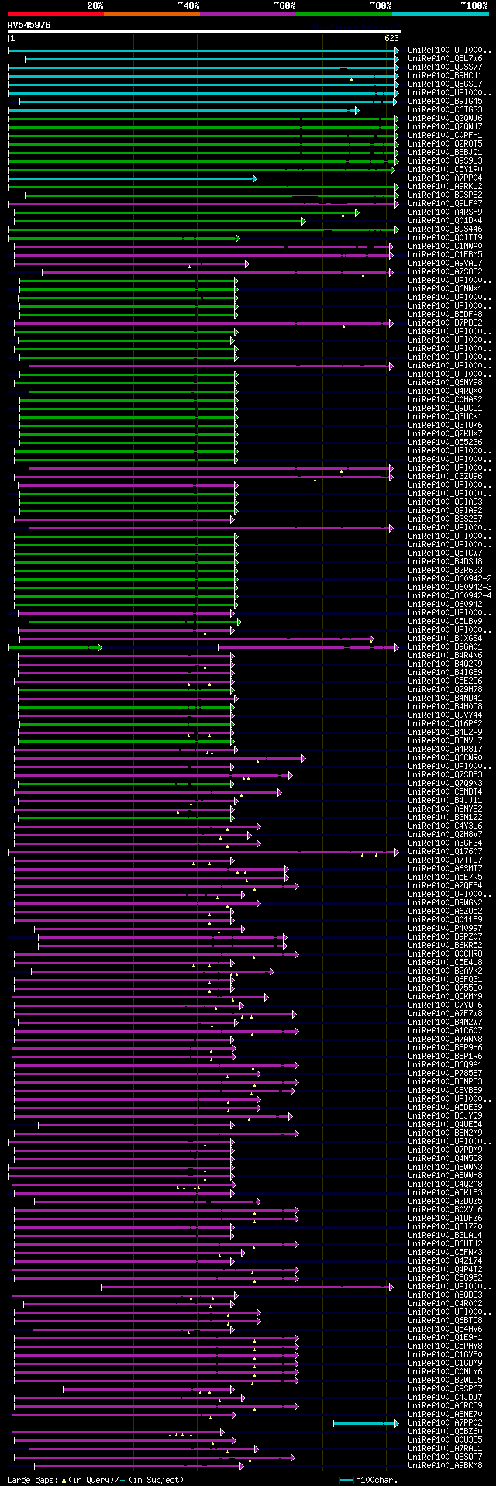The height and width of the screenshot is (1486, 496).
Task: Click the UniRef100_B9SPE2 hit name
Action: (x=445, y=195)
